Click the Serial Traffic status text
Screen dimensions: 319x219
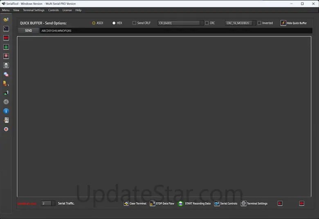click(66, 203)
